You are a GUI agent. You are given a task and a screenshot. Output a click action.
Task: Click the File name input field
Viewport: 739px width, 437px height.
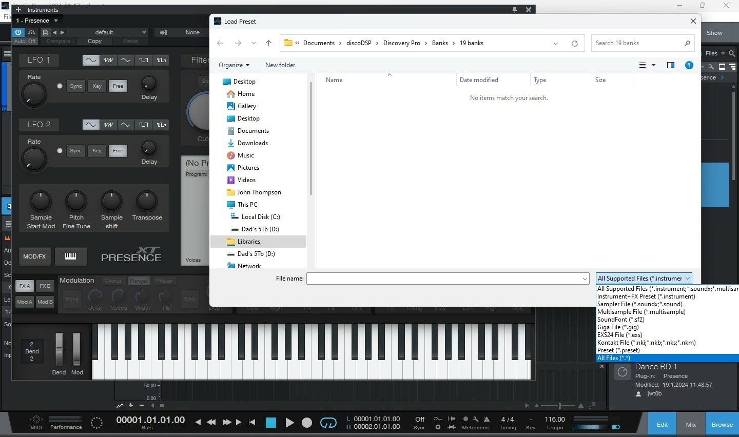(448, 279)
